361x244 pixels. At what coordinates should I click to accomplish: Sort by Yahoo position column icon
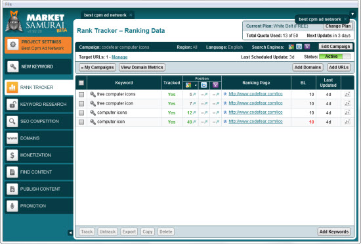tap(215, 85)
